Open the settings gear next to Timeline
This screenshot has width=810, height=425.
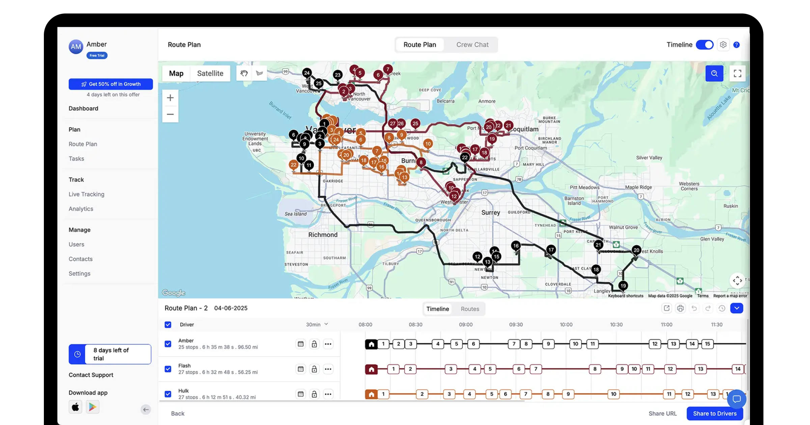tap(723, 45)
